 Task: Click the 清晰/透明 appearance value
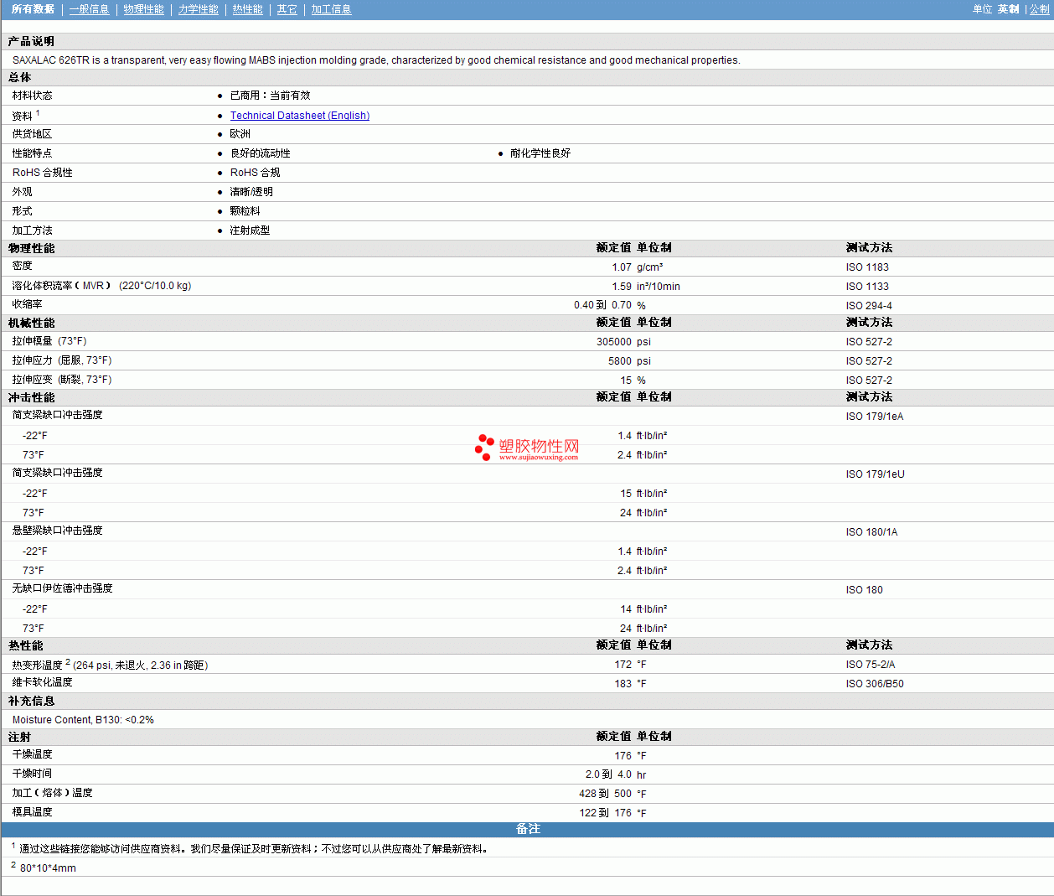coord(251,192)
